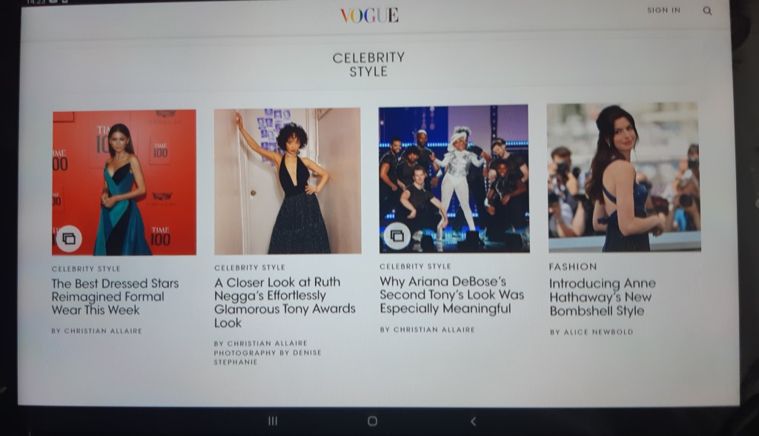Open search with the magnifier icon
Screen dimensions: 759x436
point(707,11)
